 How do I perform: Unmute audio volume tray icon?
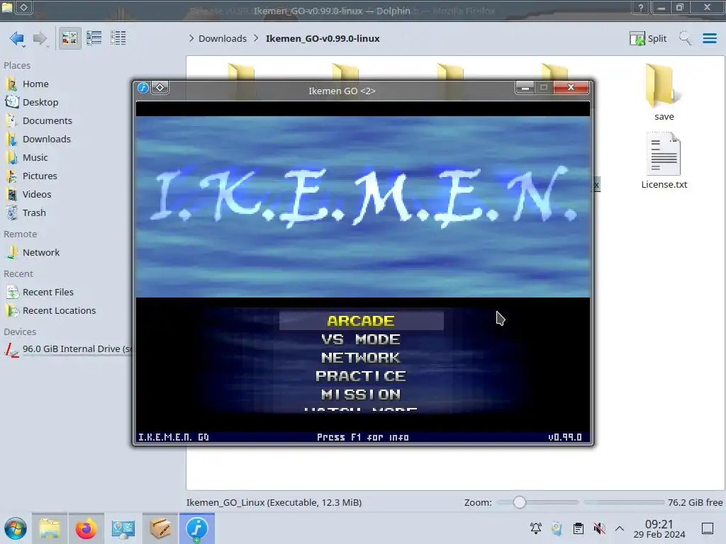click(599, 528)
